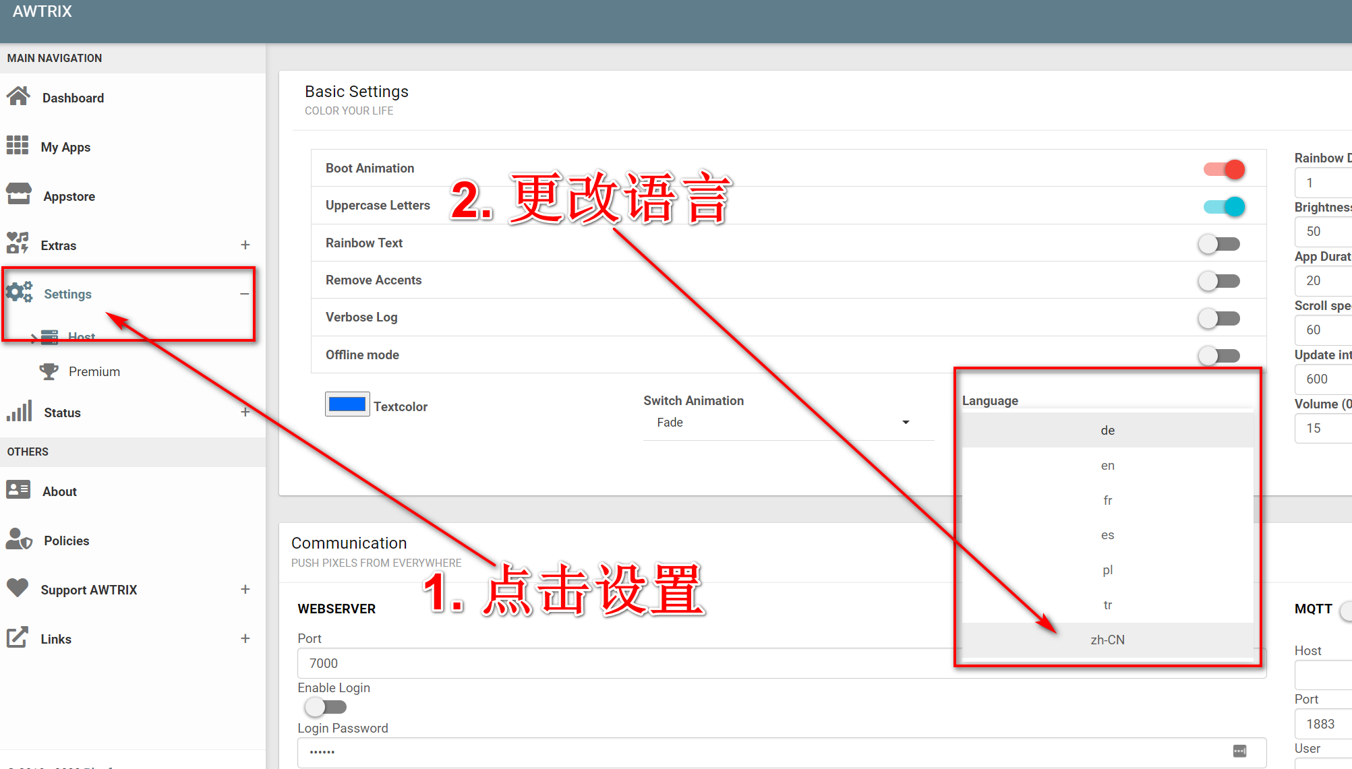
Task: Click the Login Password field
Action: click(782, 752)
